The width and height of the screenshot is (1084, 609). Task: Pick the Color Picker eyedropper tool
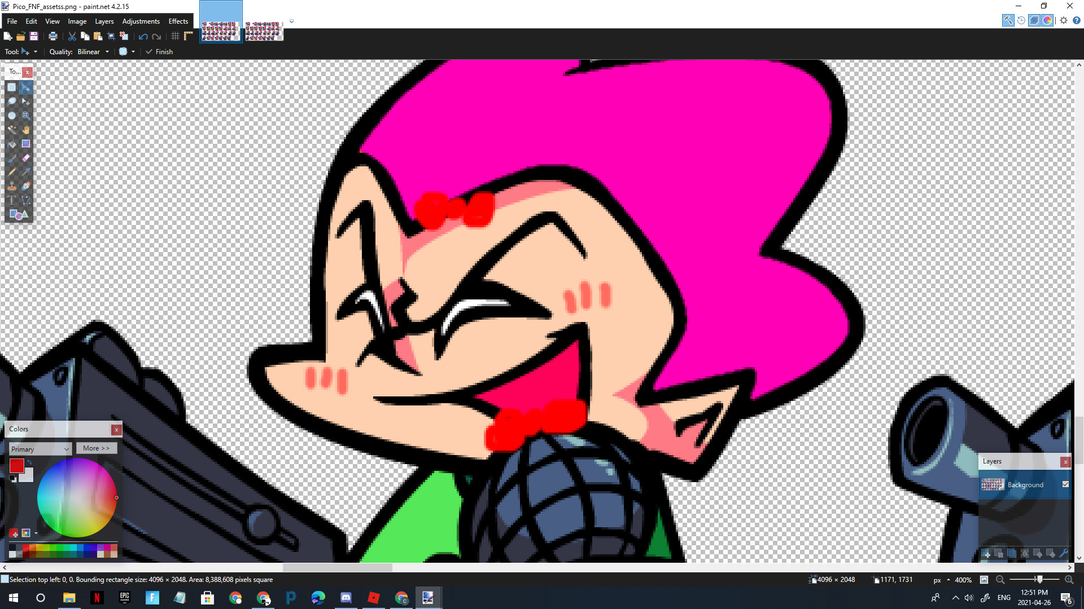point(25,172)
